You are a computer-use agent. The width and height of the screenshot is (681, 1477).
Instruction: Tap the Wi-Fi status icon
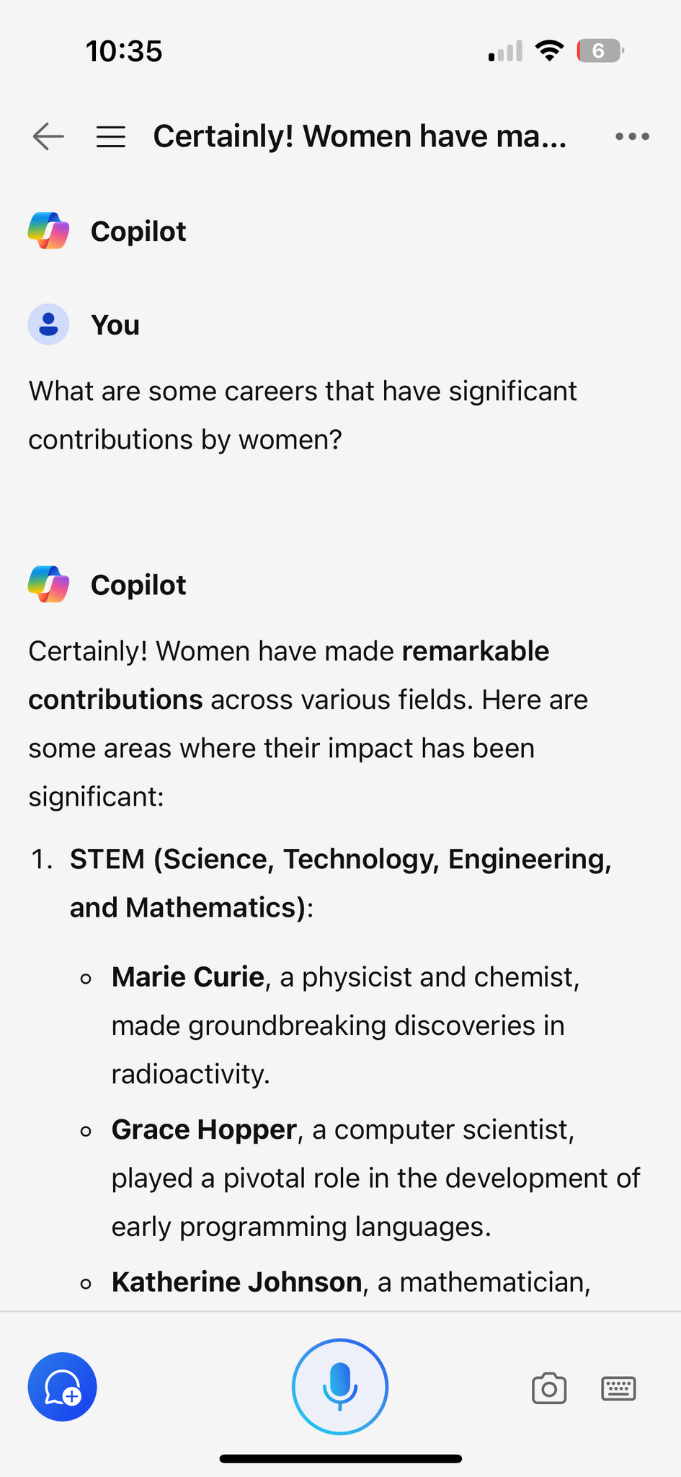[x=549, y=51]
